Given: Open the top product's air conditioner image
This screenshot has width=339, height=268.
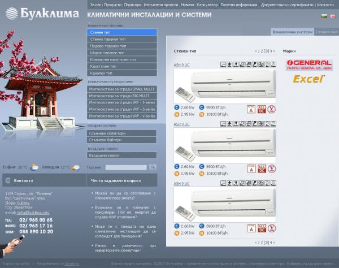Looking at the screenshot, I should pyautogui.click(x=225, y=86).
